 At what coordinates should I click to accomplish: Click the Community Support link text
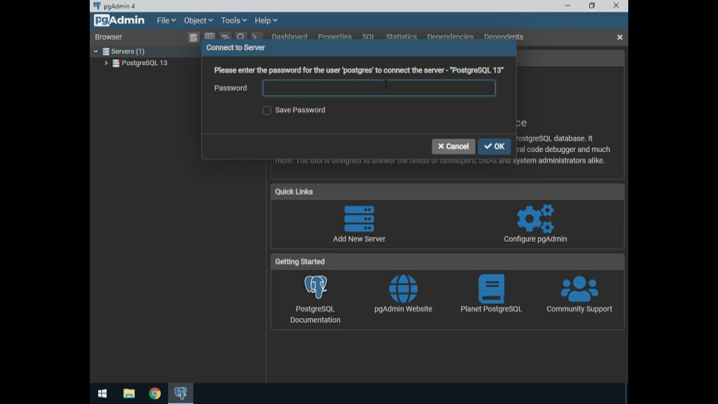pyautogui.click(x=579, y=309)
